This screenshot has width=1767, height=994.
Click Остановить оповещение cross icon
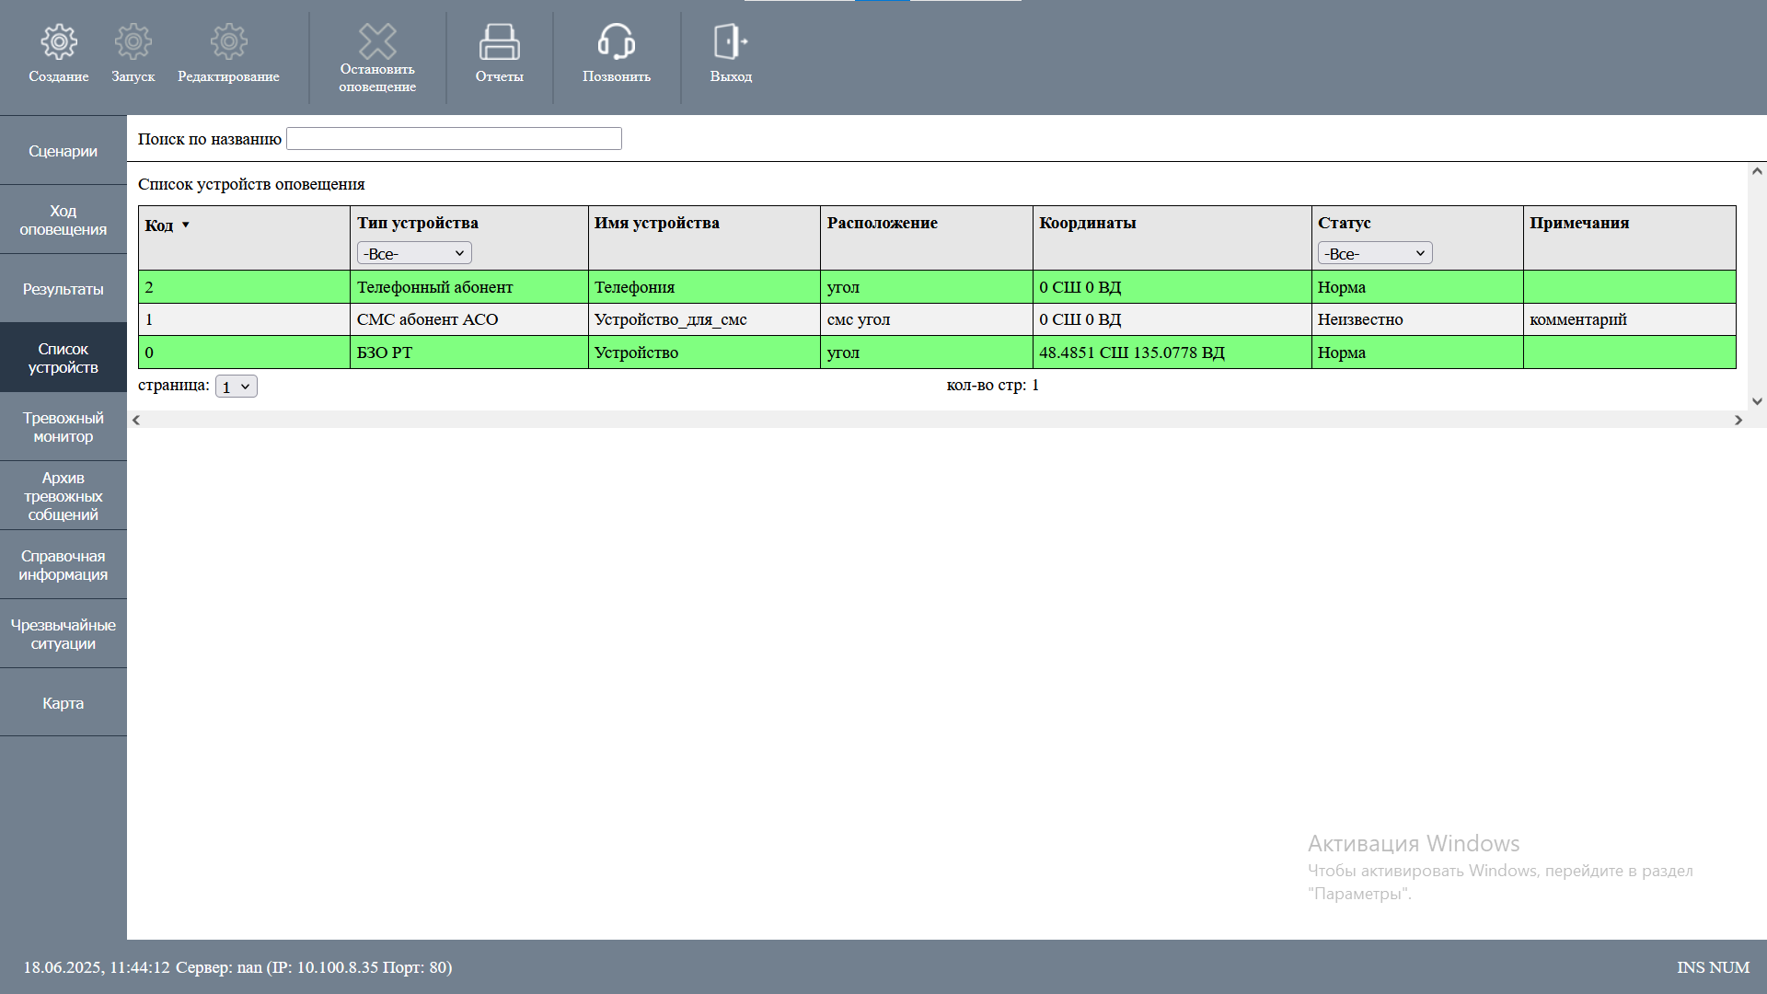coord(377,41)
